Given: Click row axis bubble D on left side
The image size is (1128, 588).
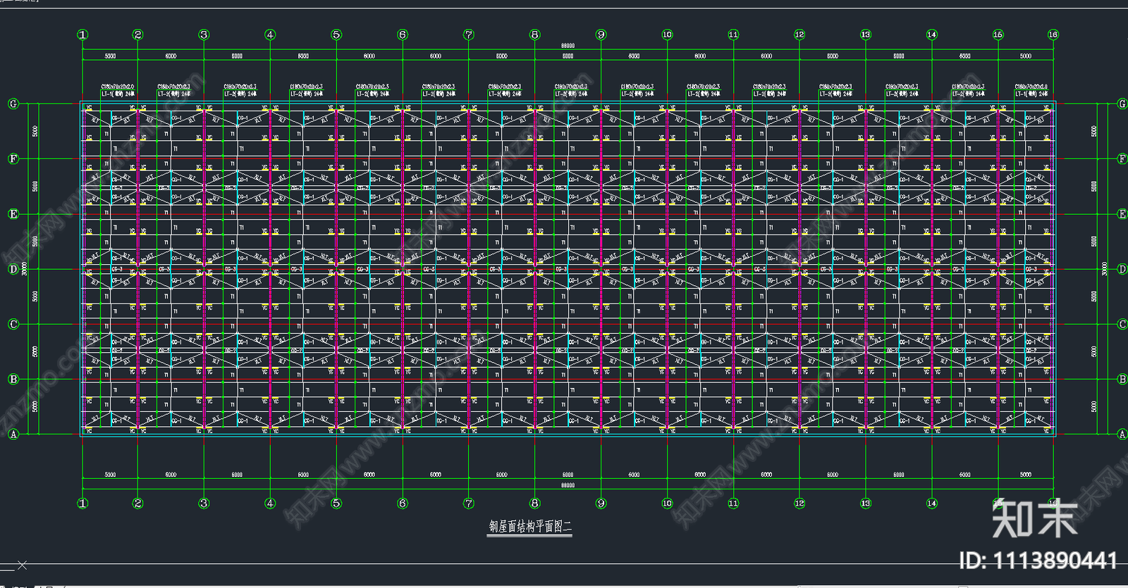Looking at the screenshot, I should [13, 269].
